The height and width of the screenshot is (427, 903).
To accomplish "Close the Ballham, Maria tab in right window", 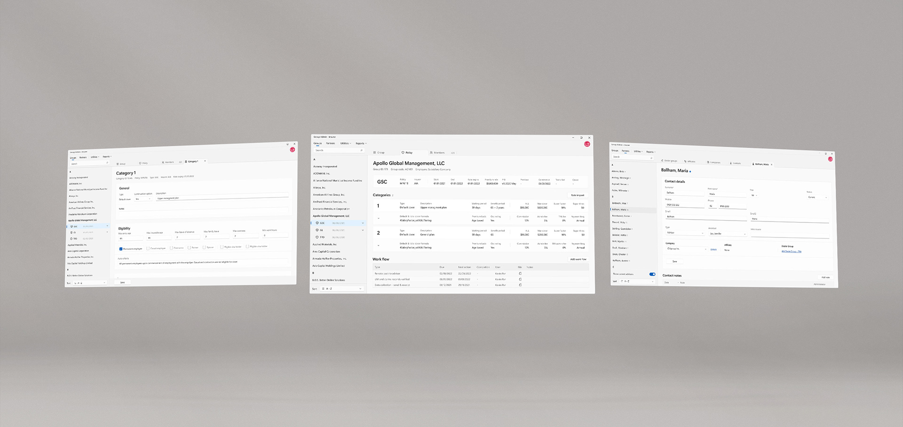I will pos(771,165).
